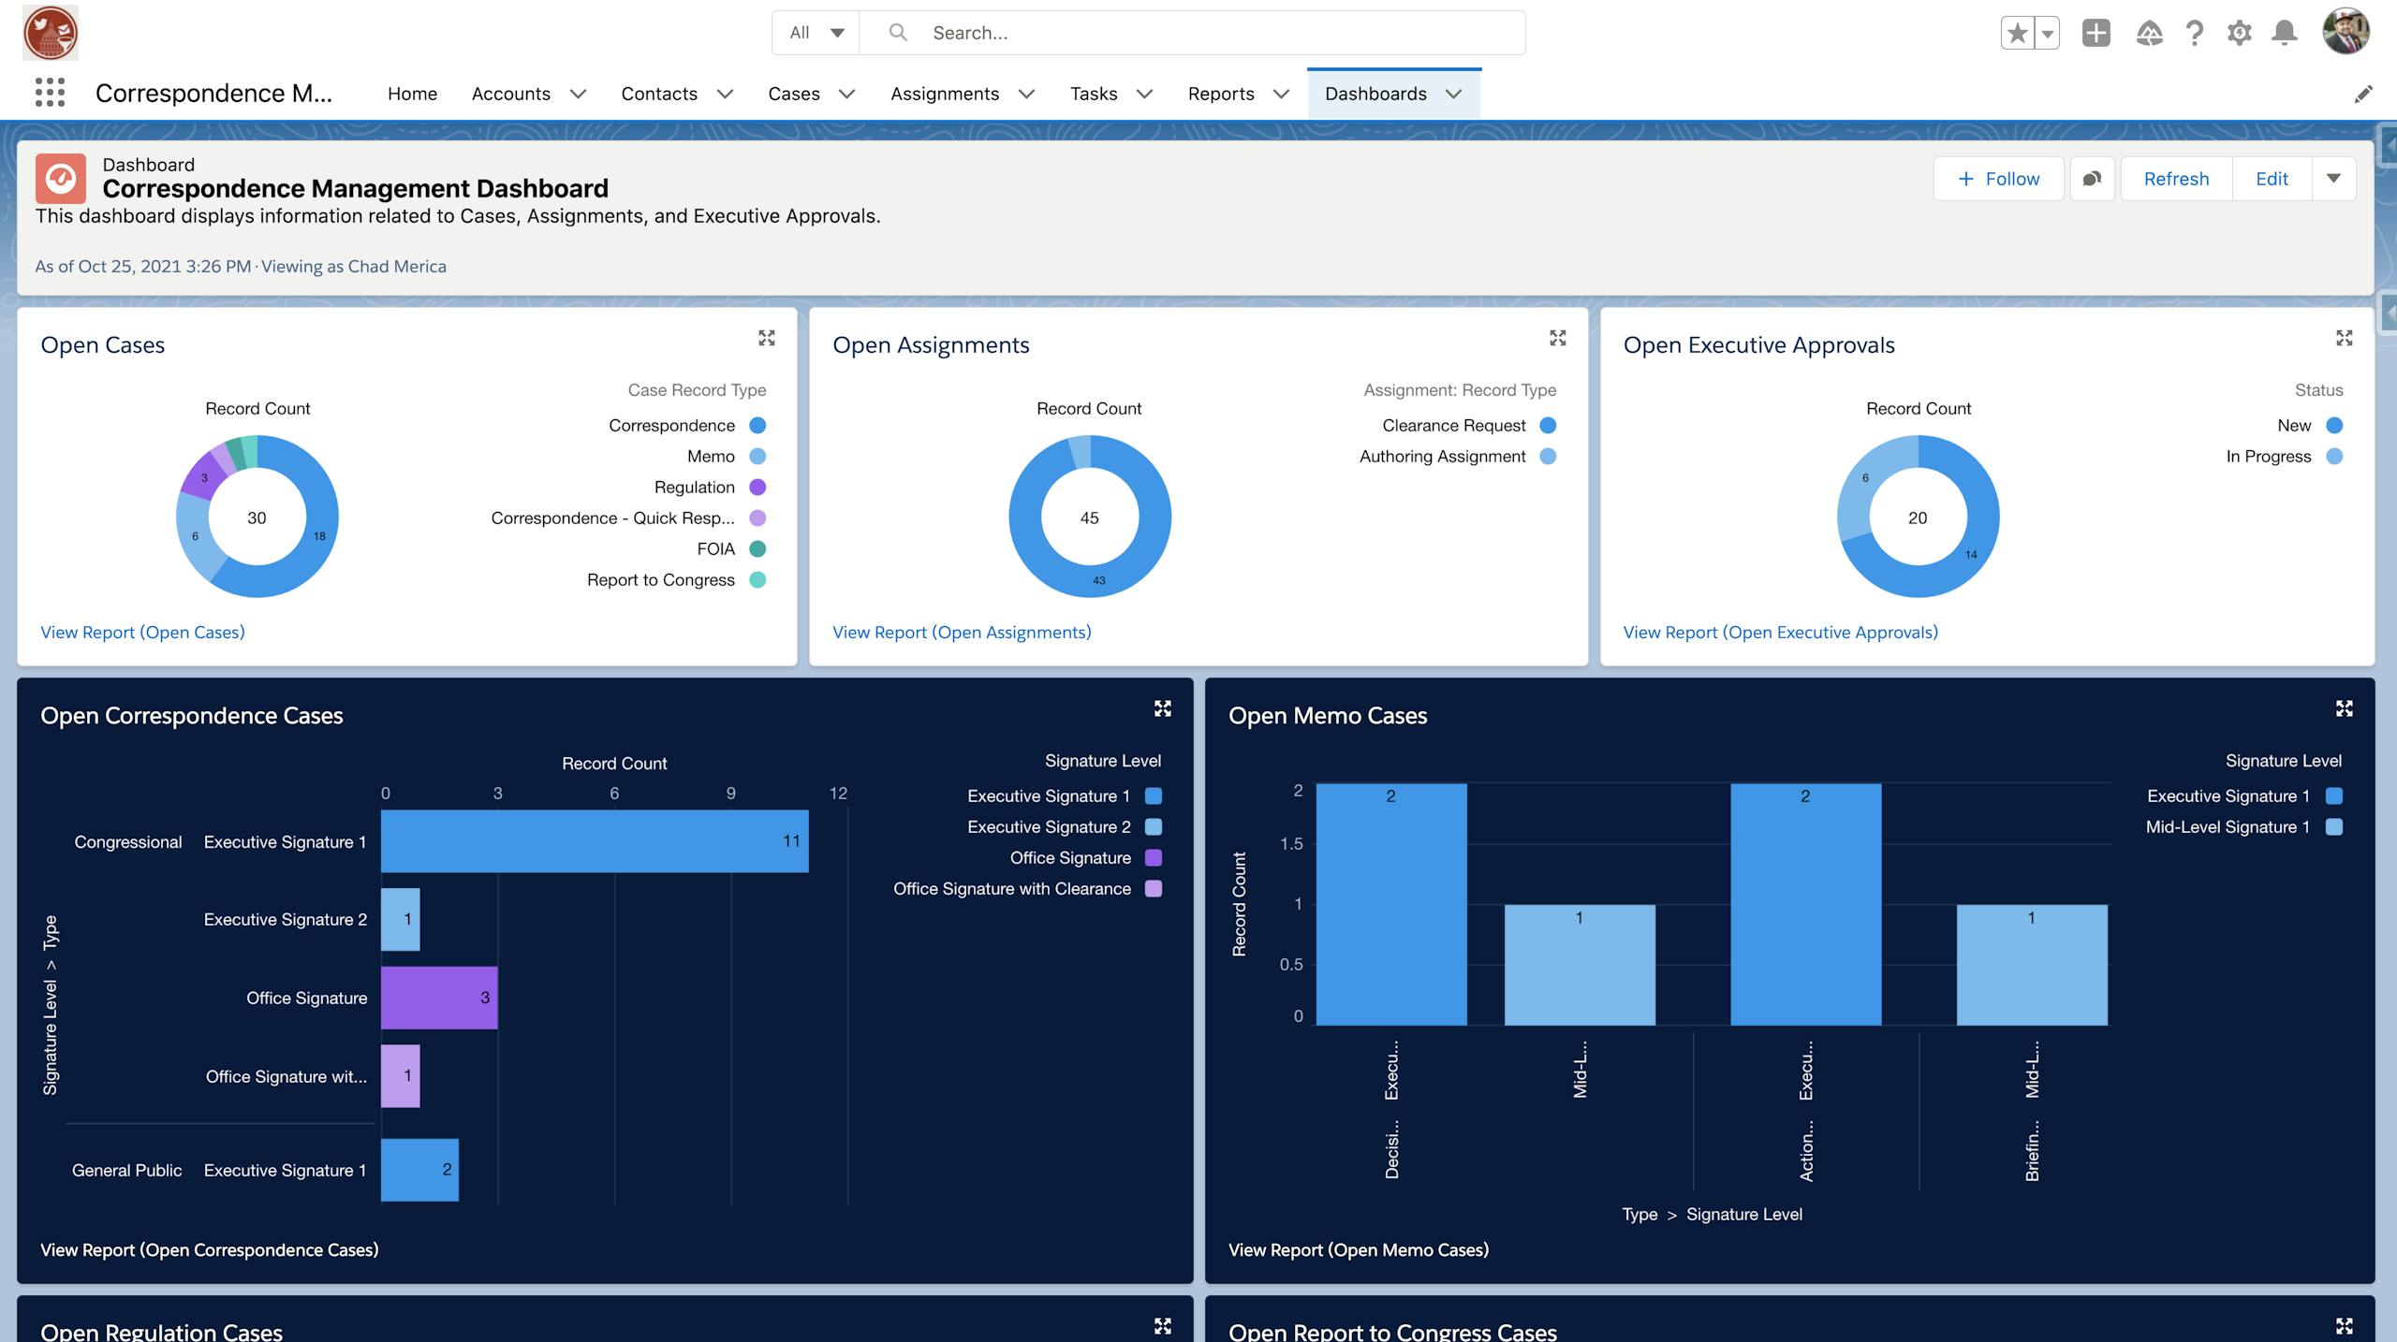Expand the Open Cases chart
Viewport: 2397px width, 1342px height.
pos(767,338)
